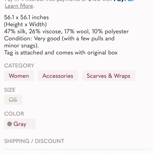The width and height of the screenshot is (154, 154).
Task: Click the CATEGORY section heading
Action: (x=19, y=66)
